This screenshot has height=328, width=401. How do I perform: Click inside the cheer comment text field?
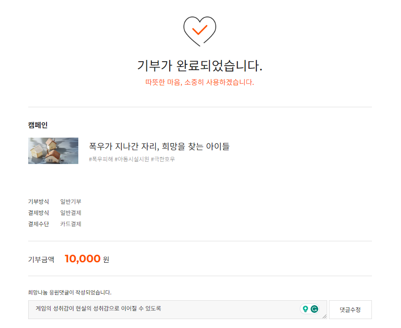161,309
